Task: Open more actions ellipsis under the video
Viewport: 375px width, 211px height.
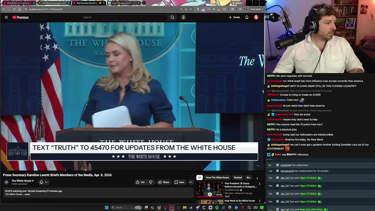Action: (191, 182)
